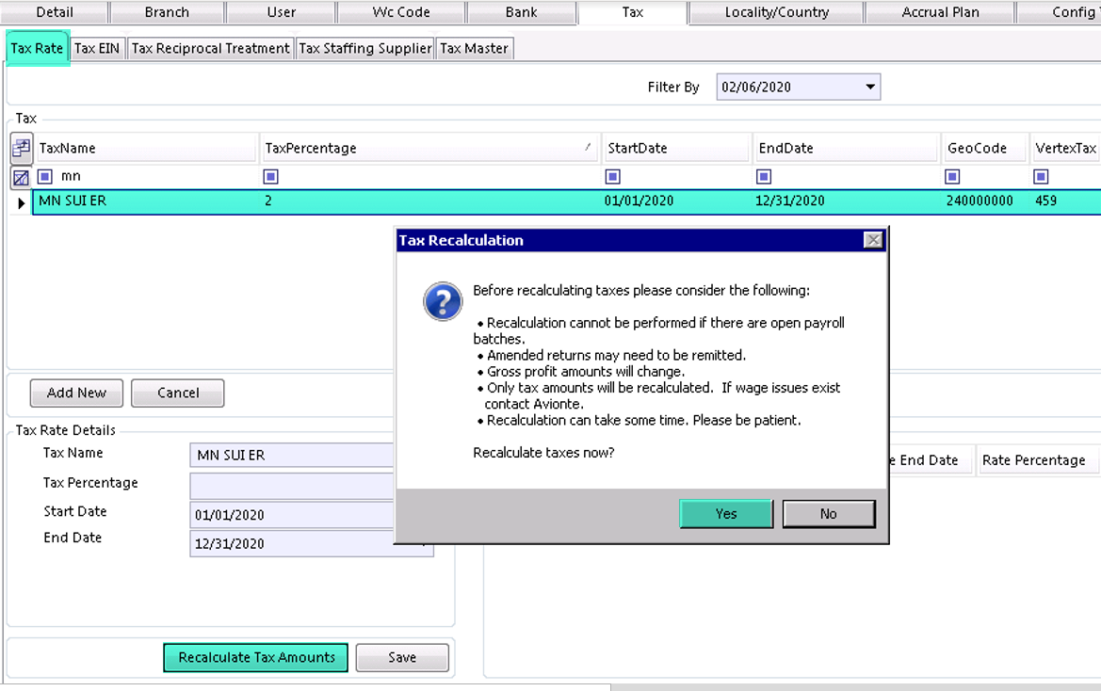Click the tax percentage value 2 cell
Viewport: 1101px width, 691px height.
(429, 201)
